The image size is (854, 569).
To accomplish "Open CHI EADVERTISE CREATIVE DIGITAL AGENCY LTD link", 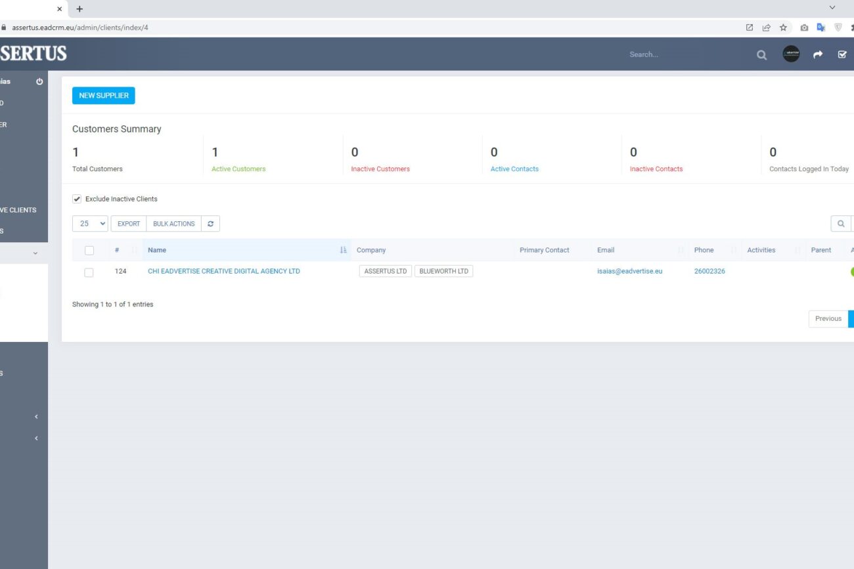I will coord(223,271).
